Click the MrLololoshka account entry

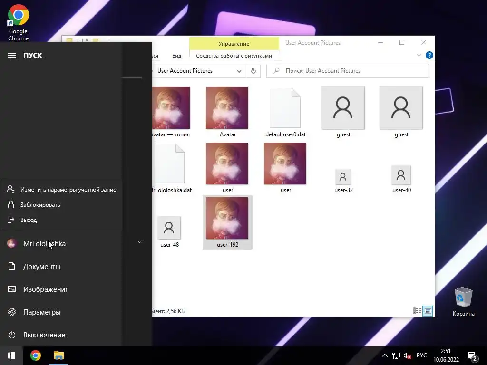(44, 244)
